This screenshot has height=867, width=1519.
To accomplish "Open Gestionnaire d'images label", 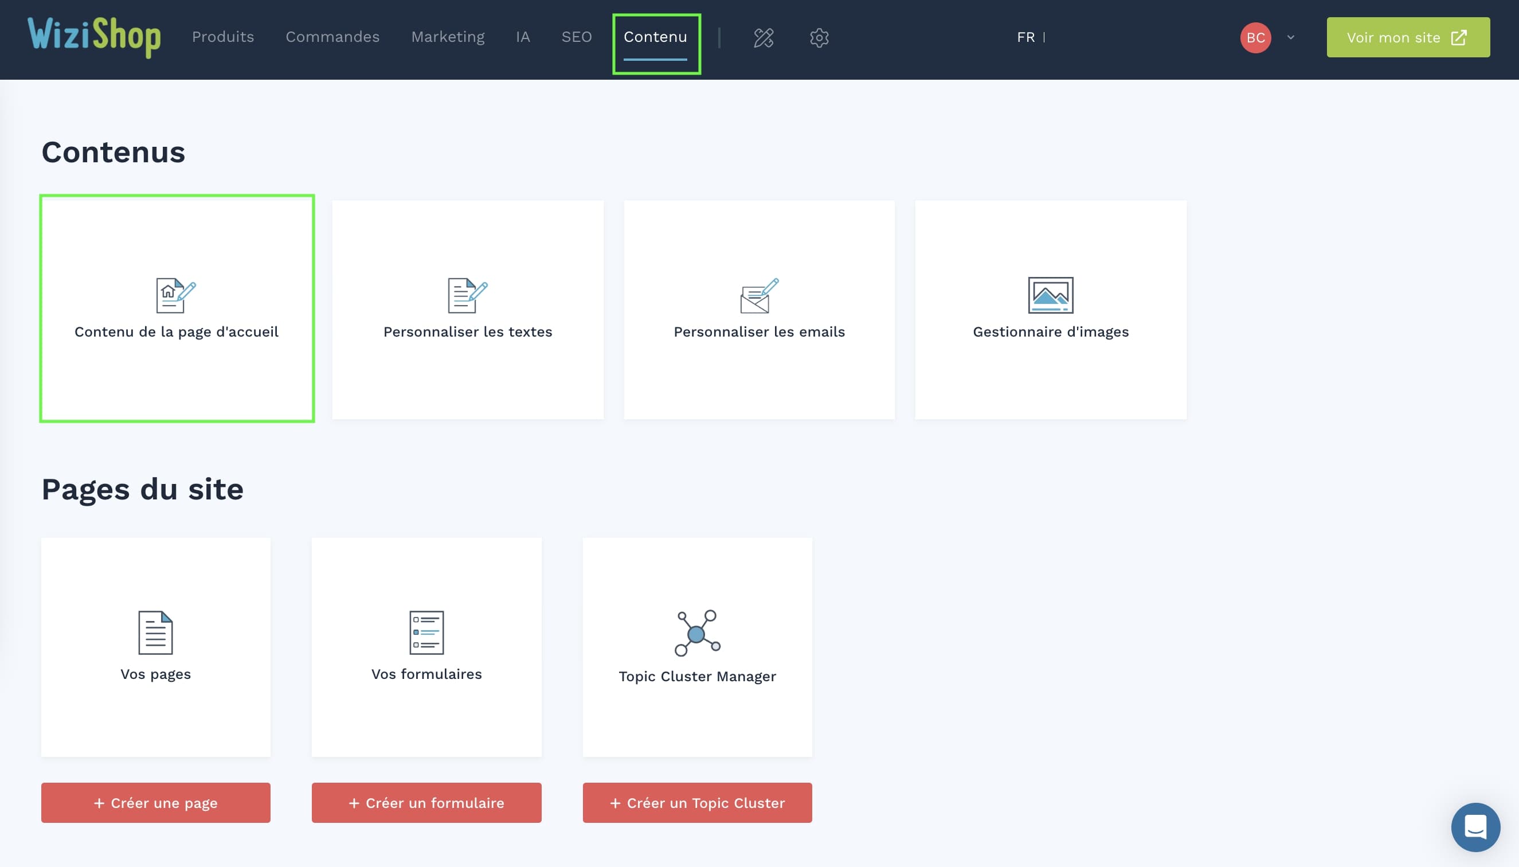I will (x=1051, y=332).
